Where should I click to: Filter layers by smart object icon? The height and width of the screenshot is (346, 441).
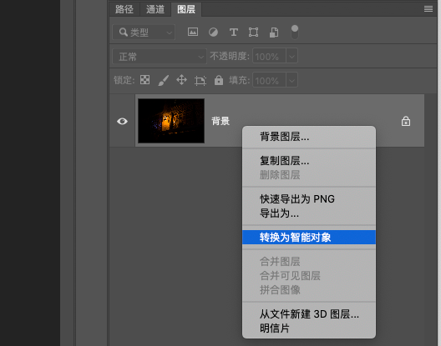coord(274,33)
